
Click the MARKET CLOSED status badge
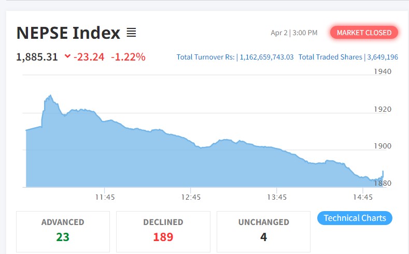pyautogui.click(x=364, y=33)
